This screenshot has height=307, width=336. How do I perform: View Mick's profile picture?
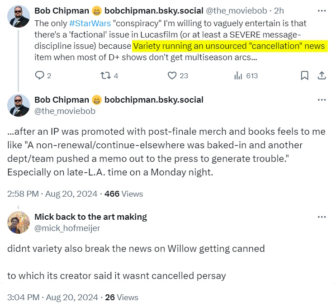click(19, 222)
